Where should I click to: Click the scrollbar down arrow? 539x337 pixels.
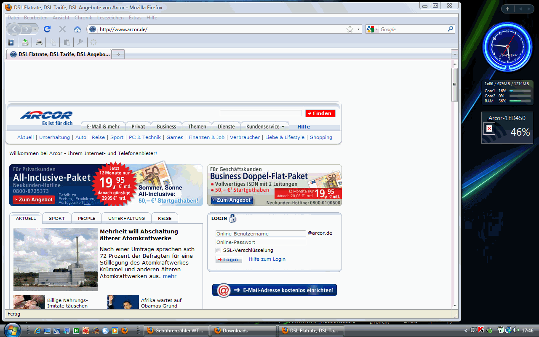tap(454, 305)
